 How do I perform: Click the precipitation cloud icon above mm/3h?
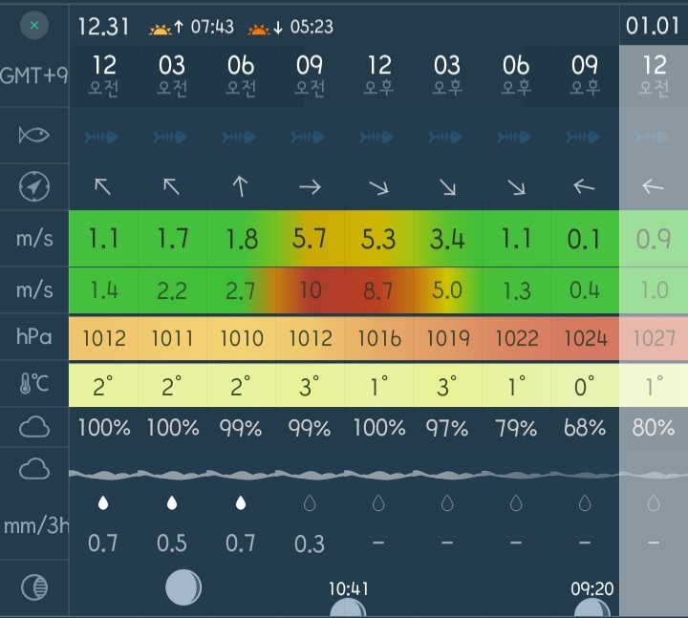click(x=34, y=469)
